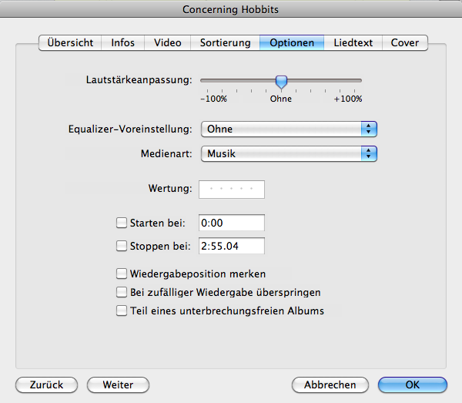
Task: Expand the Medienart dropdown showing Musik
Action: pyautogui.click(x=289, y=153)
